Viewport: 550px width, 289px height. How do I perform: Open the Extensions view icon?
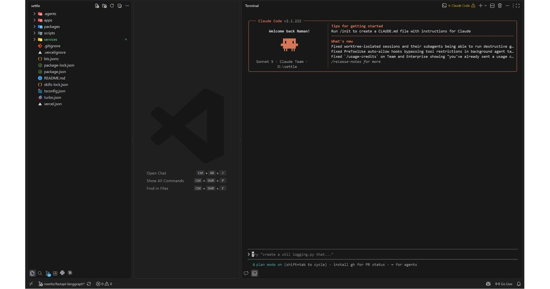point(55,273)
